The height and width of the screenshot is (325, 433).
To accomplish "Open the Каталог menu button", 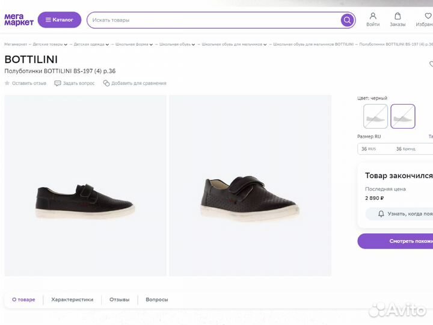I will pos(59,20).
